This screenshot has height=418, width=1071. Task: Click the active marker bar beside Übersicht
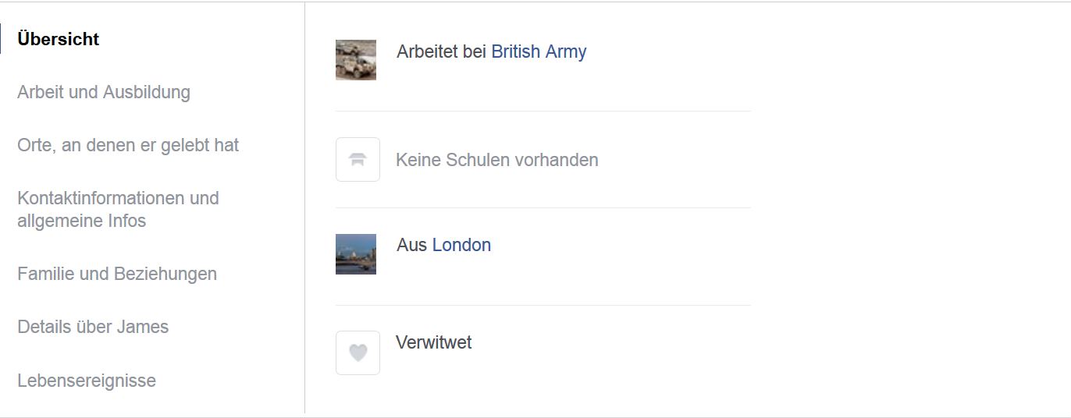(1, 39)
